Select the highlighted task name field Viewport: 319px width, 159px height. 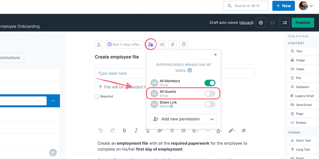click(x=23, y=101)
